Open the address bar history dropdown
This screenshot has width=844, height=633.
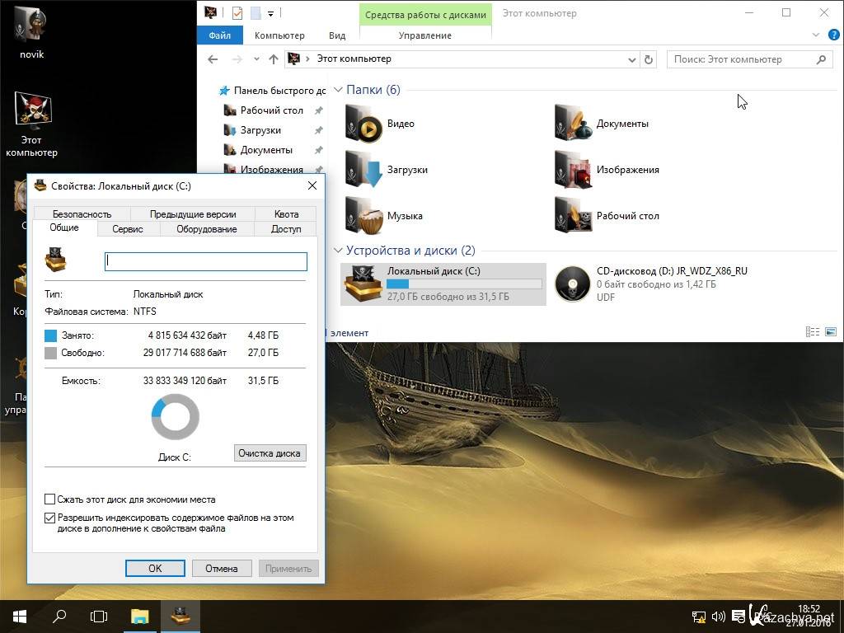pos(632,59)
